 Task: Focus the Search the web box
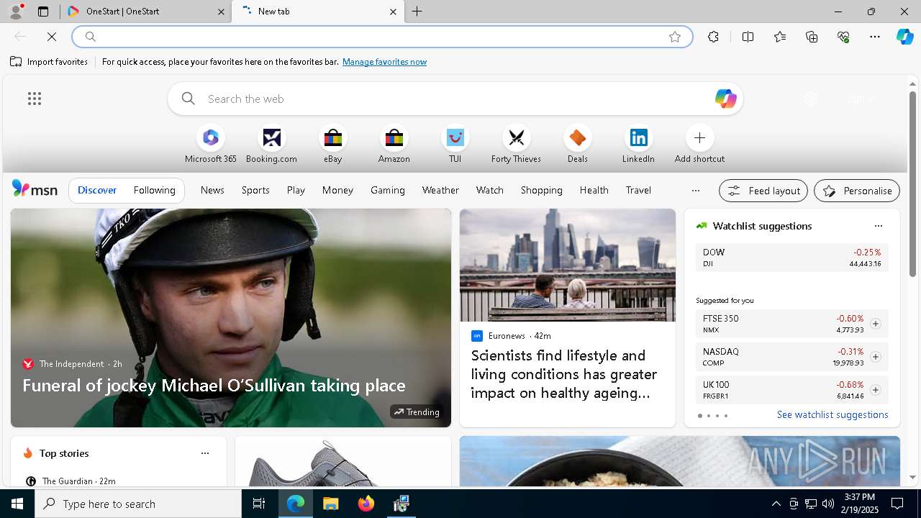click(455, 99)
